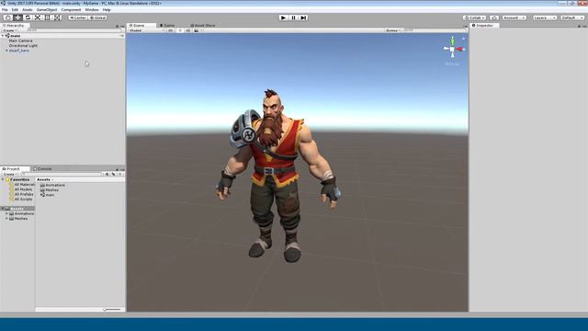Open the Hierarchy Create dropdown

tap(10, 30)
